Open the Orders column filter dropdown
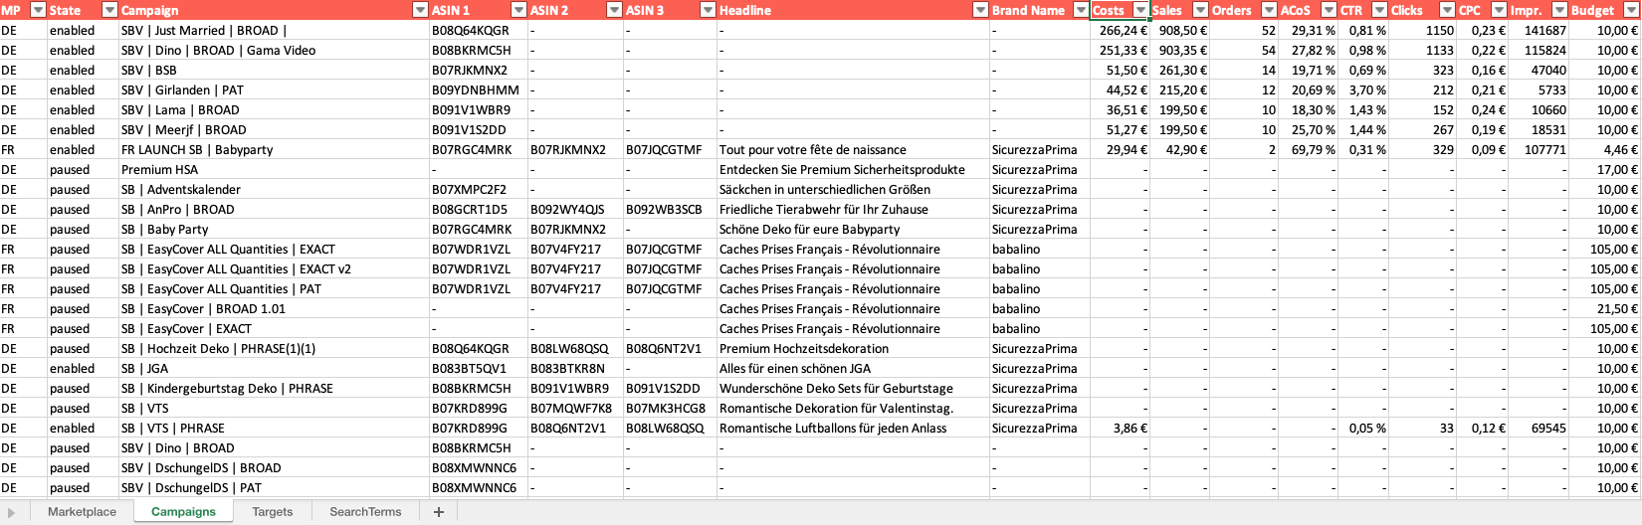Viewport: 1642px width, 525px height. coord(1269,10)
